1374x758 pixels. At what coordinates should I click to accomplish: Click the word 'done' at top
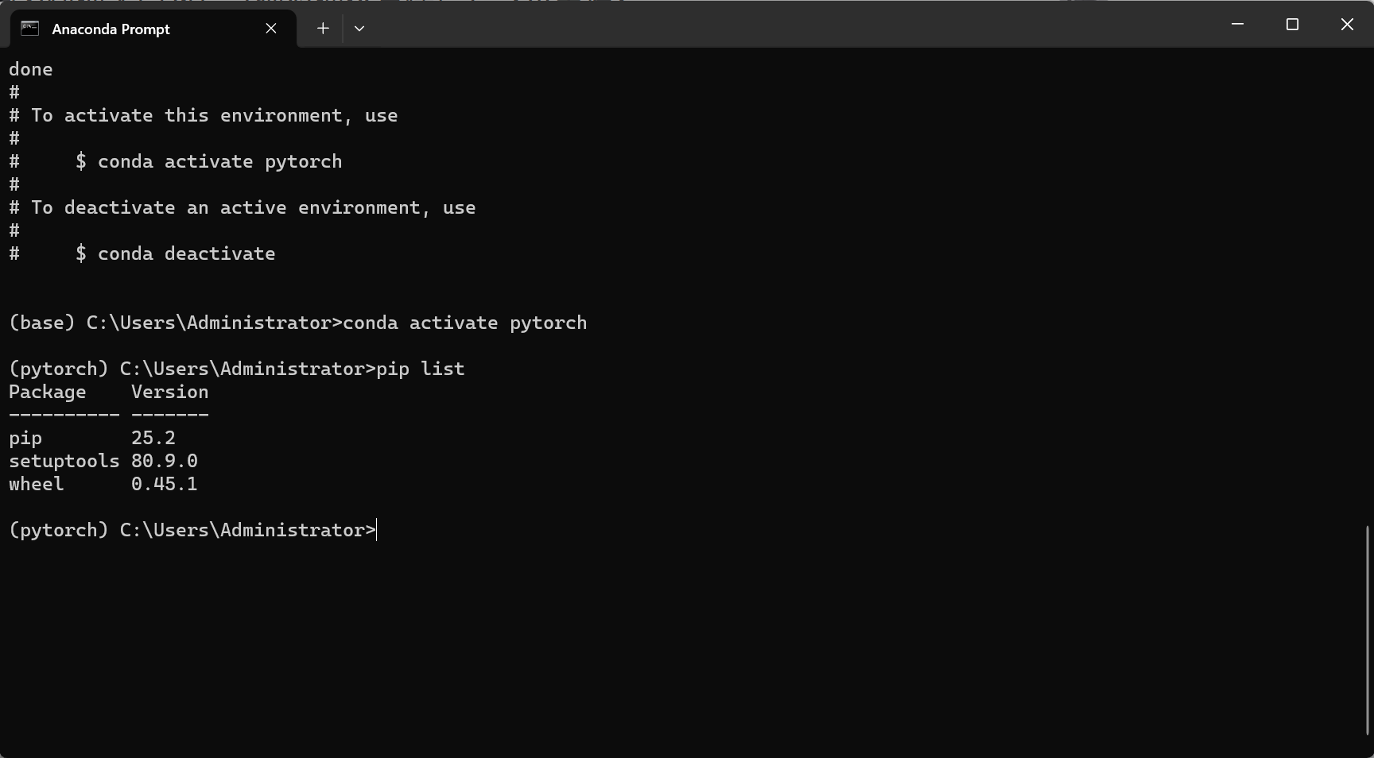click(x=31, y=69)
